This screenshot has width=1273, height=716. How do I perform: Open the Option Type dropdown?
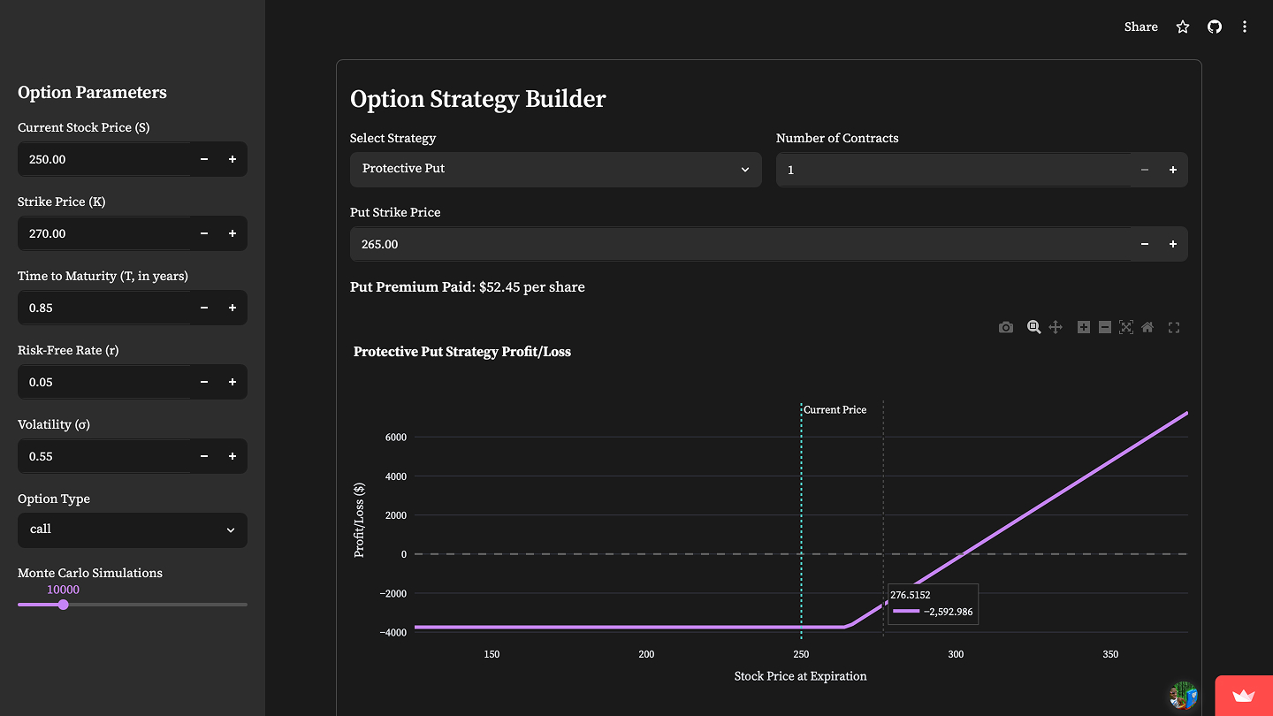[x=133, y=529]
